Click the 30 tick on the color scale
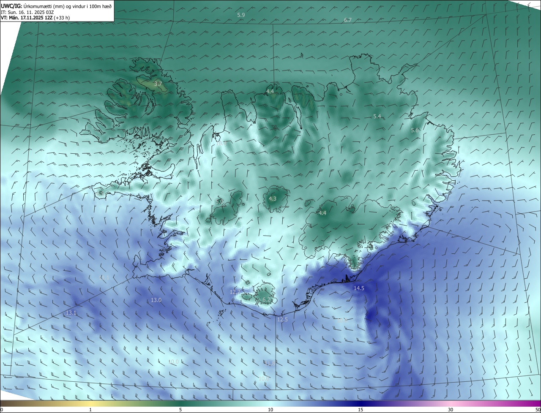Screen dimensions: 541x413 [x=451, y=410]
